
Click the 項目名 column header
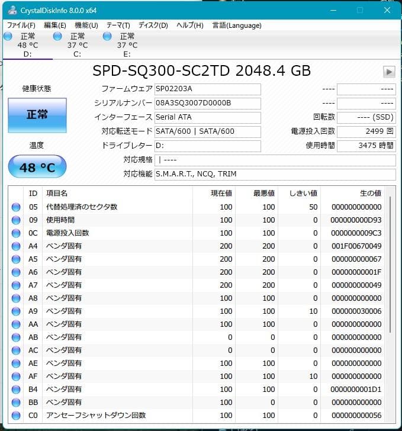point(117,194)
